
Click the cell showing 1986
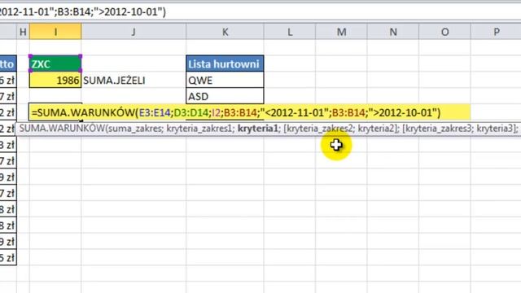tap(55, 80)
